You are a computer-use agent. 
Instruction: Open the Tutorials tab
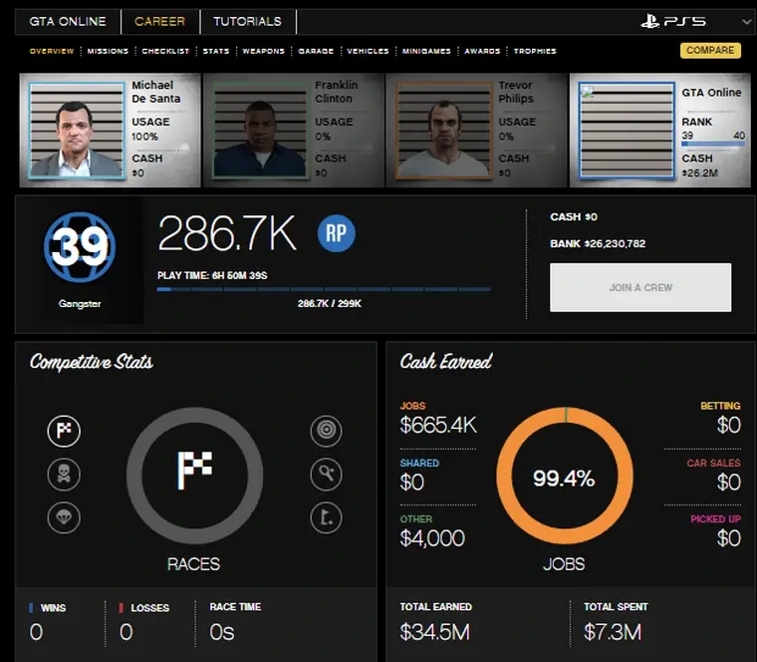coord(248,22)
